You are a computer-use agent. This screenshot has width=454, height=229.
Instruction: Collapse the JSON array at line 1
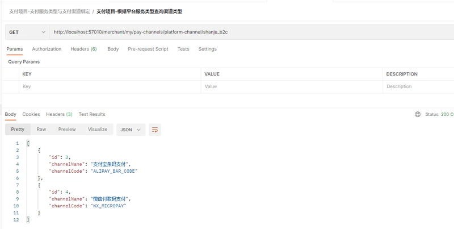coord(28,143)
